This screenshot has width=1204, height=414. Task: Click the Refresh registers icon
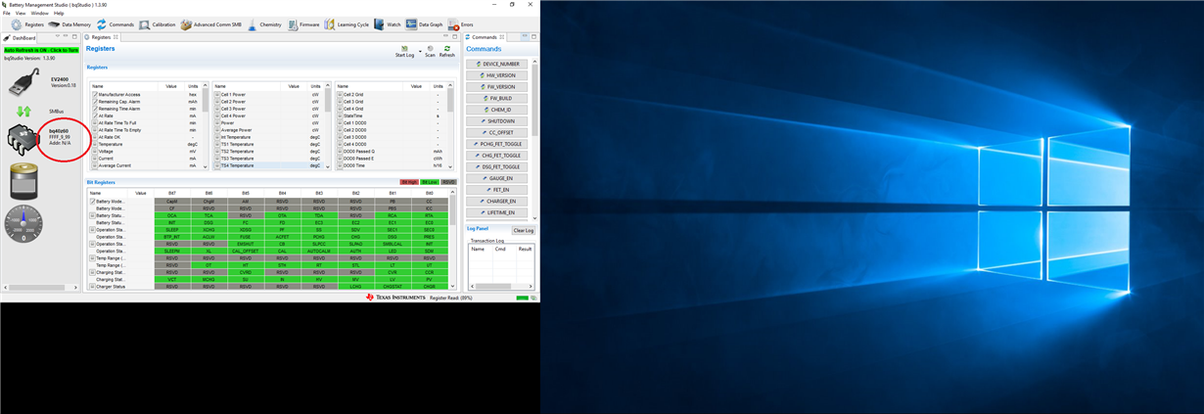(x=447, y=51)
